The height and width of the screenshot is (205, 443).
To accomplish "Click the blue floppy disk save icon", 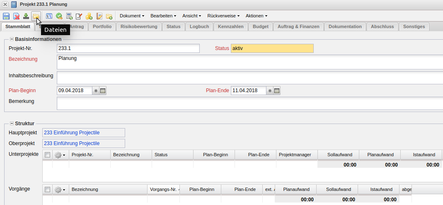I will 6,16.
